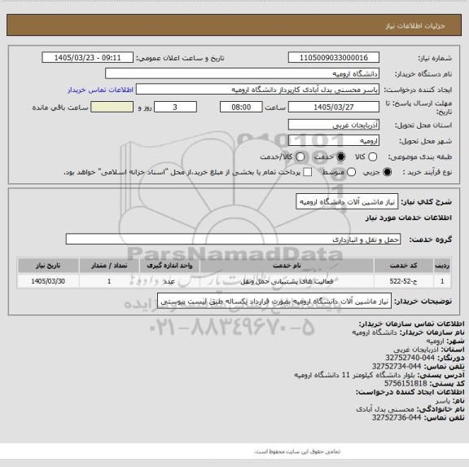Select the کالا/خدمت radio button
469x467 pixels.
pyautogui.click(x=300, y=156)
